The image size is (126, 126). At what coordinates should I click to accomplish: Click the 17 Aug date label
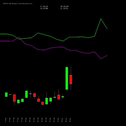pos(18,120)
